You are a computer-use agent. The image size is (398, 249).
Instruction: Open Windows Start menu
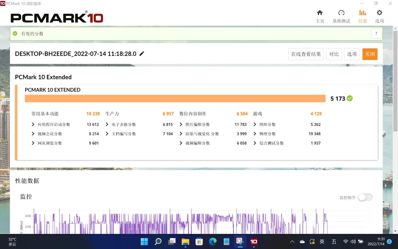[144, 241]
